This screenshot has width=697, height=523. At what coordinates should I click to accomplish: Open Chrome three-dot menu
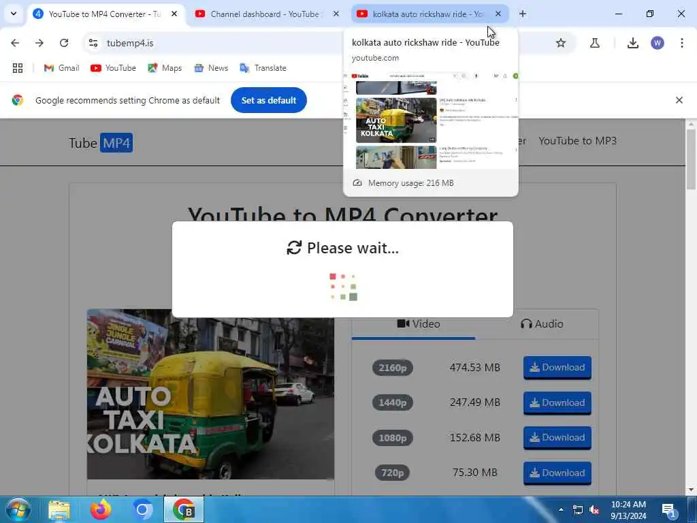682,43
